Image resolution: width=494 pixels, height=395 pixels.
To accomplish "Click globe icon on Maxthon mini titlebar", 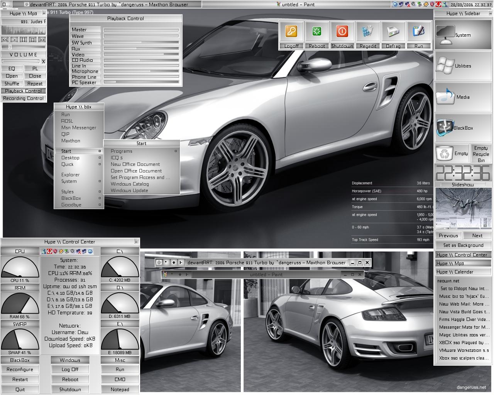I will [159, 262].
